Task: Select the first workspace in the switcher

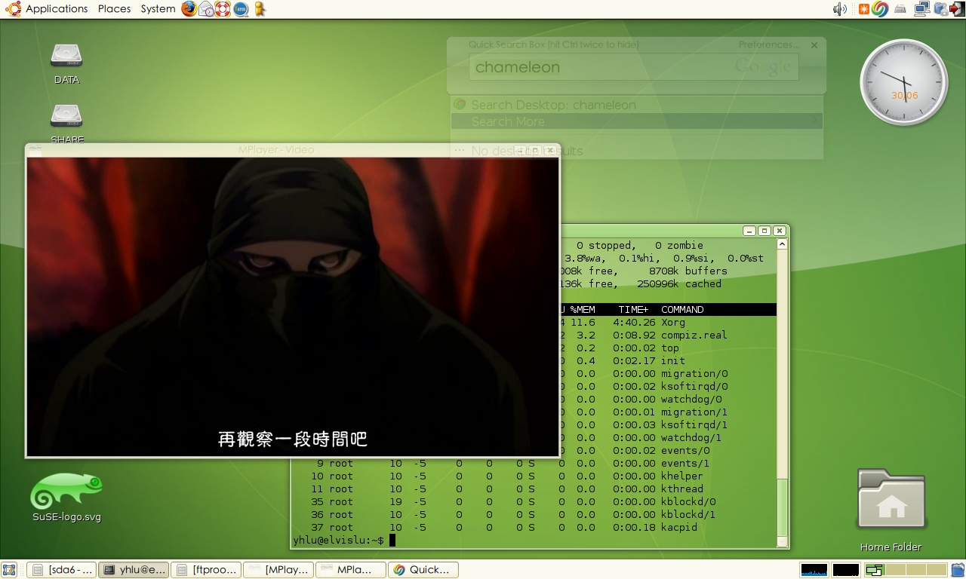Action: tap(875, 570)
